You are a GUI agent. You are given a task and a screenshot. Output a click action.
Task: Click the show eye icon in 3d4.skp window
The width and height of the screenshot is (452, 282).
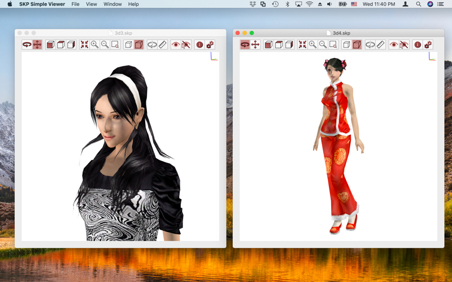[394, 45]
